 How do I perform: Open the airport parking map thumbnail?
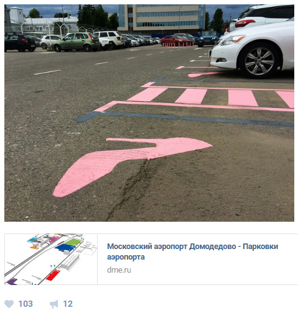click(51, 259)
